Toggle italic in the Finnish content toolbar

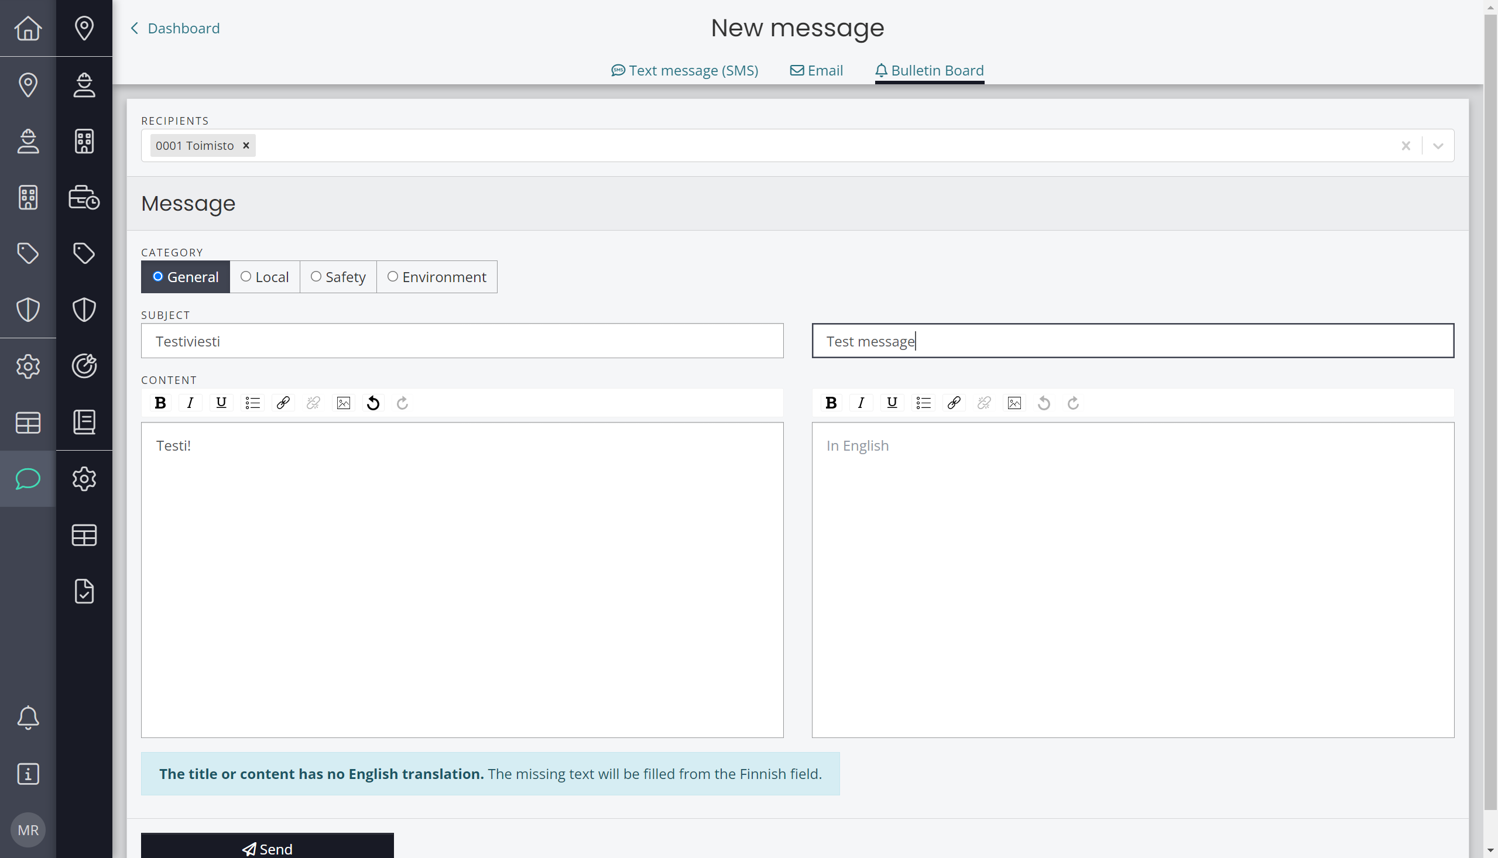[190, 403]
